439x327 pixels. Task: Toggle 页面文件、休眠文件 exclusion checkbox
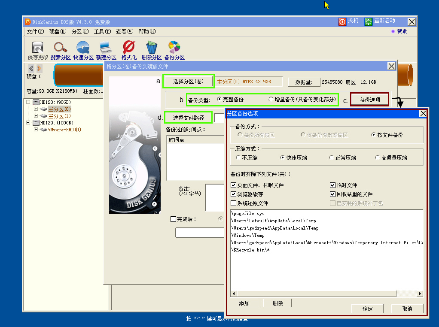tap(234, 185)
